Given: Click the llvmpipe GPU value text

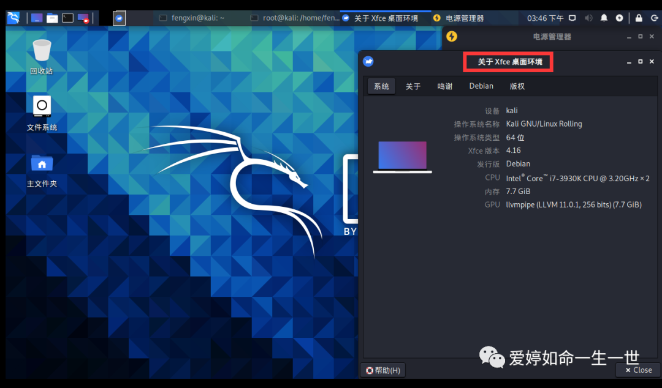Looking at the screenshot, I should coord(574,204).
